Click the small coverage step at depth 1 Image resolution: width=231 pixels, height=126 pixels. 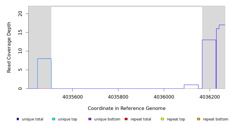(191, 85)
